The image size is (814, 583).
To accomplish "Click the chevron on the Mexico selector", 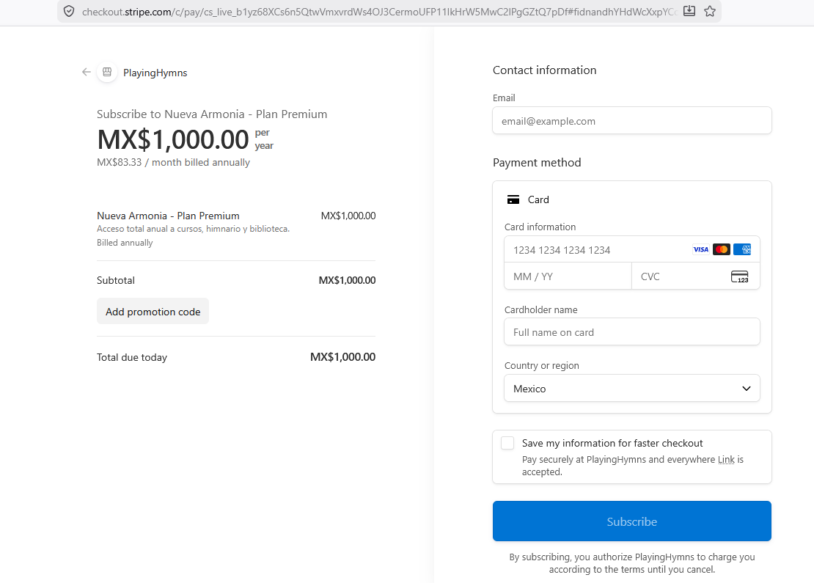I will (747, 389).
